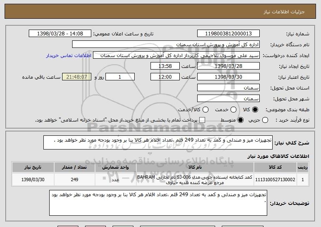Select the کالا radio button
This screenshot has height=227, width=321.
point(255,110)
